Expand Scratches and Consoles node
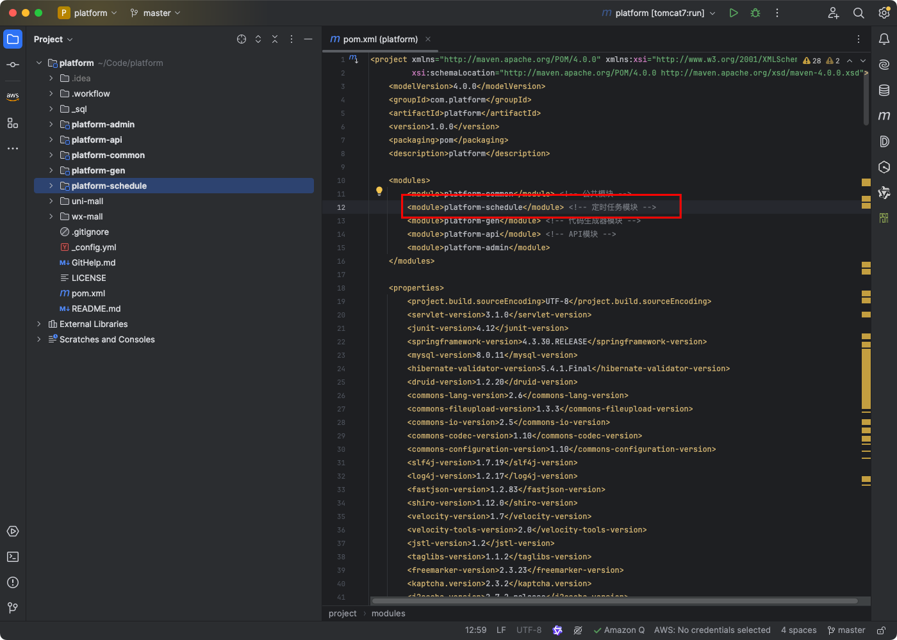Image resolution: width=897 pixels, height=640 pixels. coord(39,339)
